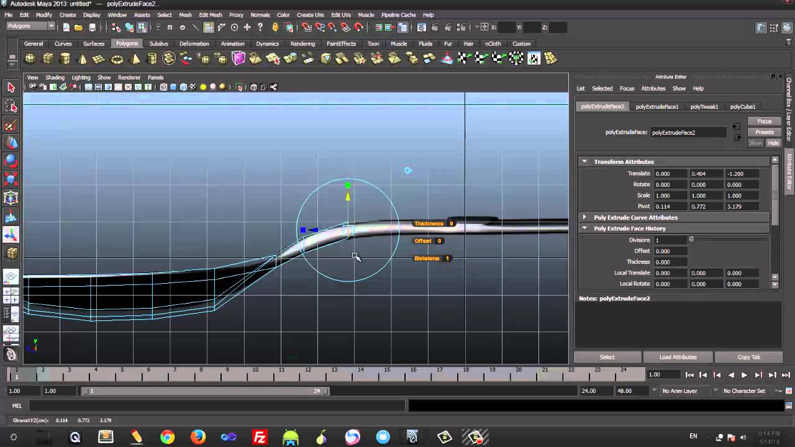Collapse the Transform Attributes section
The width and height of the screenshot is (795, 447).
pos(584,161)
